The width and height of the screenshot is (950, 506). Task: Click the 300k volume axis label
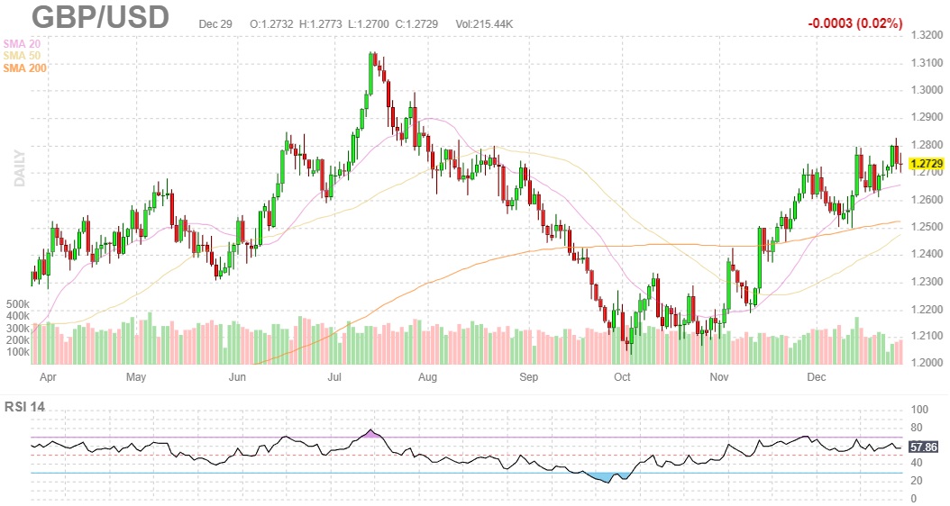click(17, 329)
